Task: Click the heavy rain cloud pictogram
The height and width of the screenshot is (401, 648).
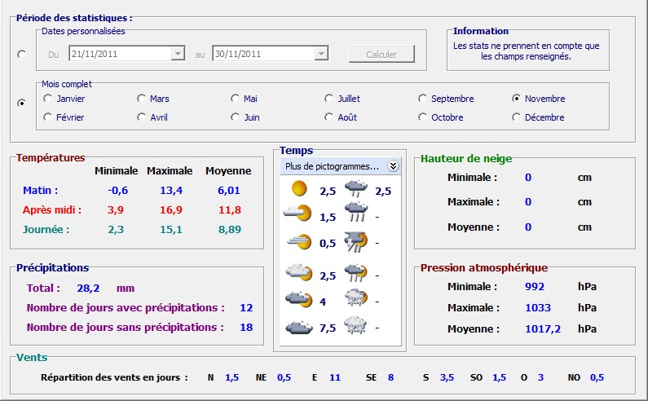Action: click(x=356, y=212)
